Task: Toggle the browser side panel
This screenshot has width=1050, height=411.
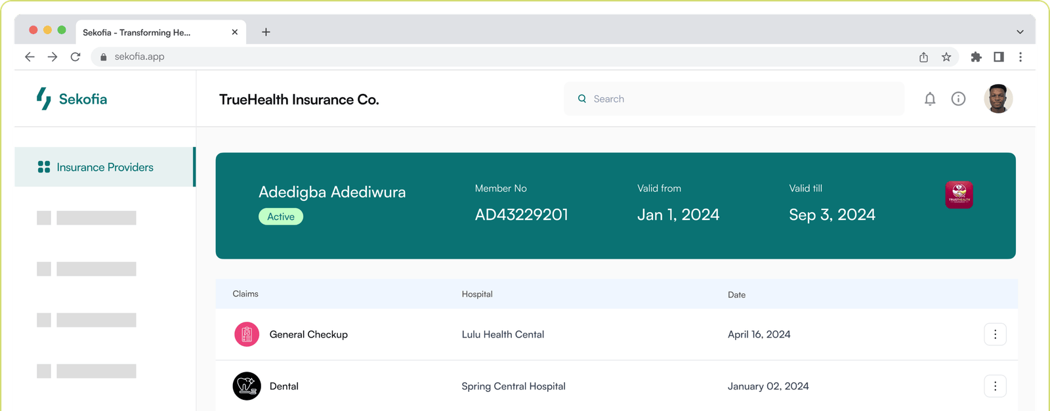Action: point(999,57)
